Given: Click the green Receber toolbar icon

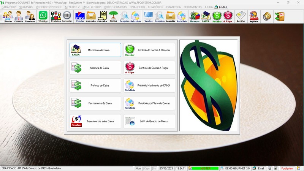Looking at the screenshot, I should pyautogui.click(x=217, y=17).
